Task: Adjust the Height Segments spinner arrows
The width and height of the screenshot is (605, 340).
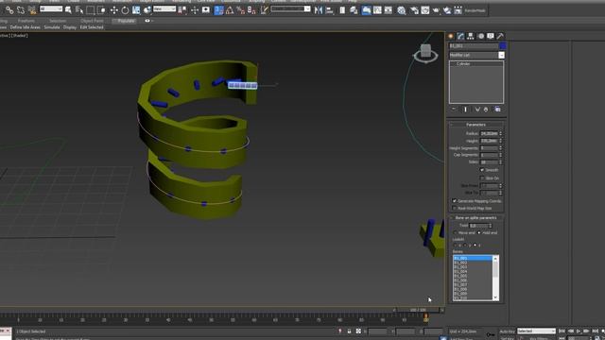Action: click(501, 148)
